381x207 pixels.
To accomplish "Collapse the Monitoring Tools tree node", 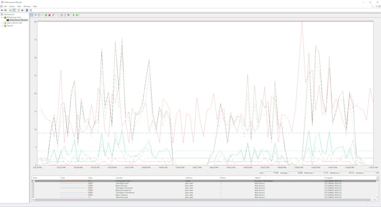I will tap(2, 17).
